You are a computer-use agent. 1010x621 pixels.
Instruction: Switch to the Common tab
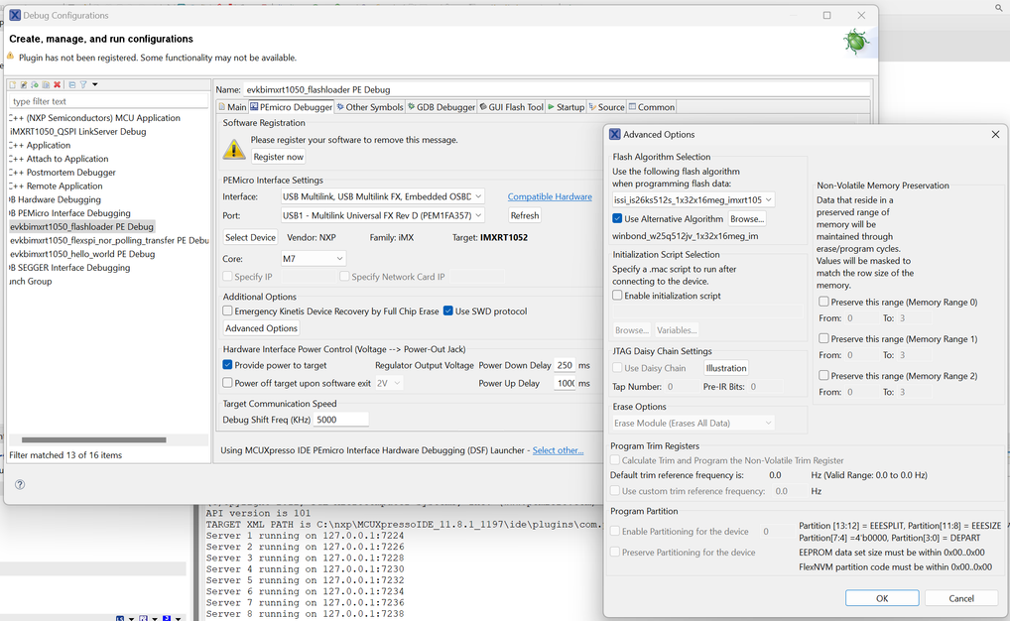pyautogui.click(x=651, y=107)
